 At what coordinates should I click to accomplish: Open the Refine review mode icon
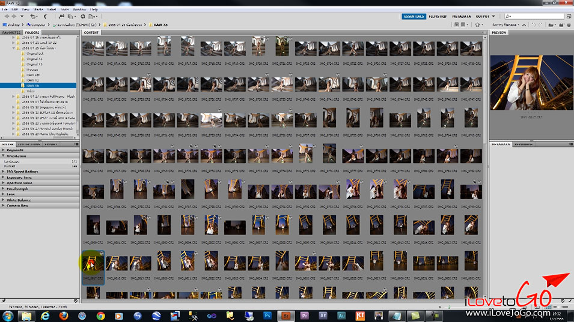click(71, 16)
